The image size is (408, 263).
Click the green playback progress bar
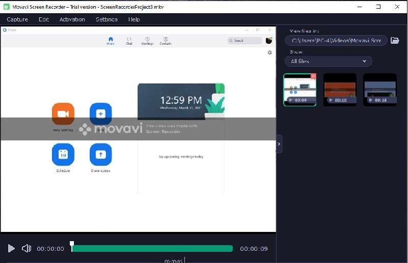tap(153, 249)
